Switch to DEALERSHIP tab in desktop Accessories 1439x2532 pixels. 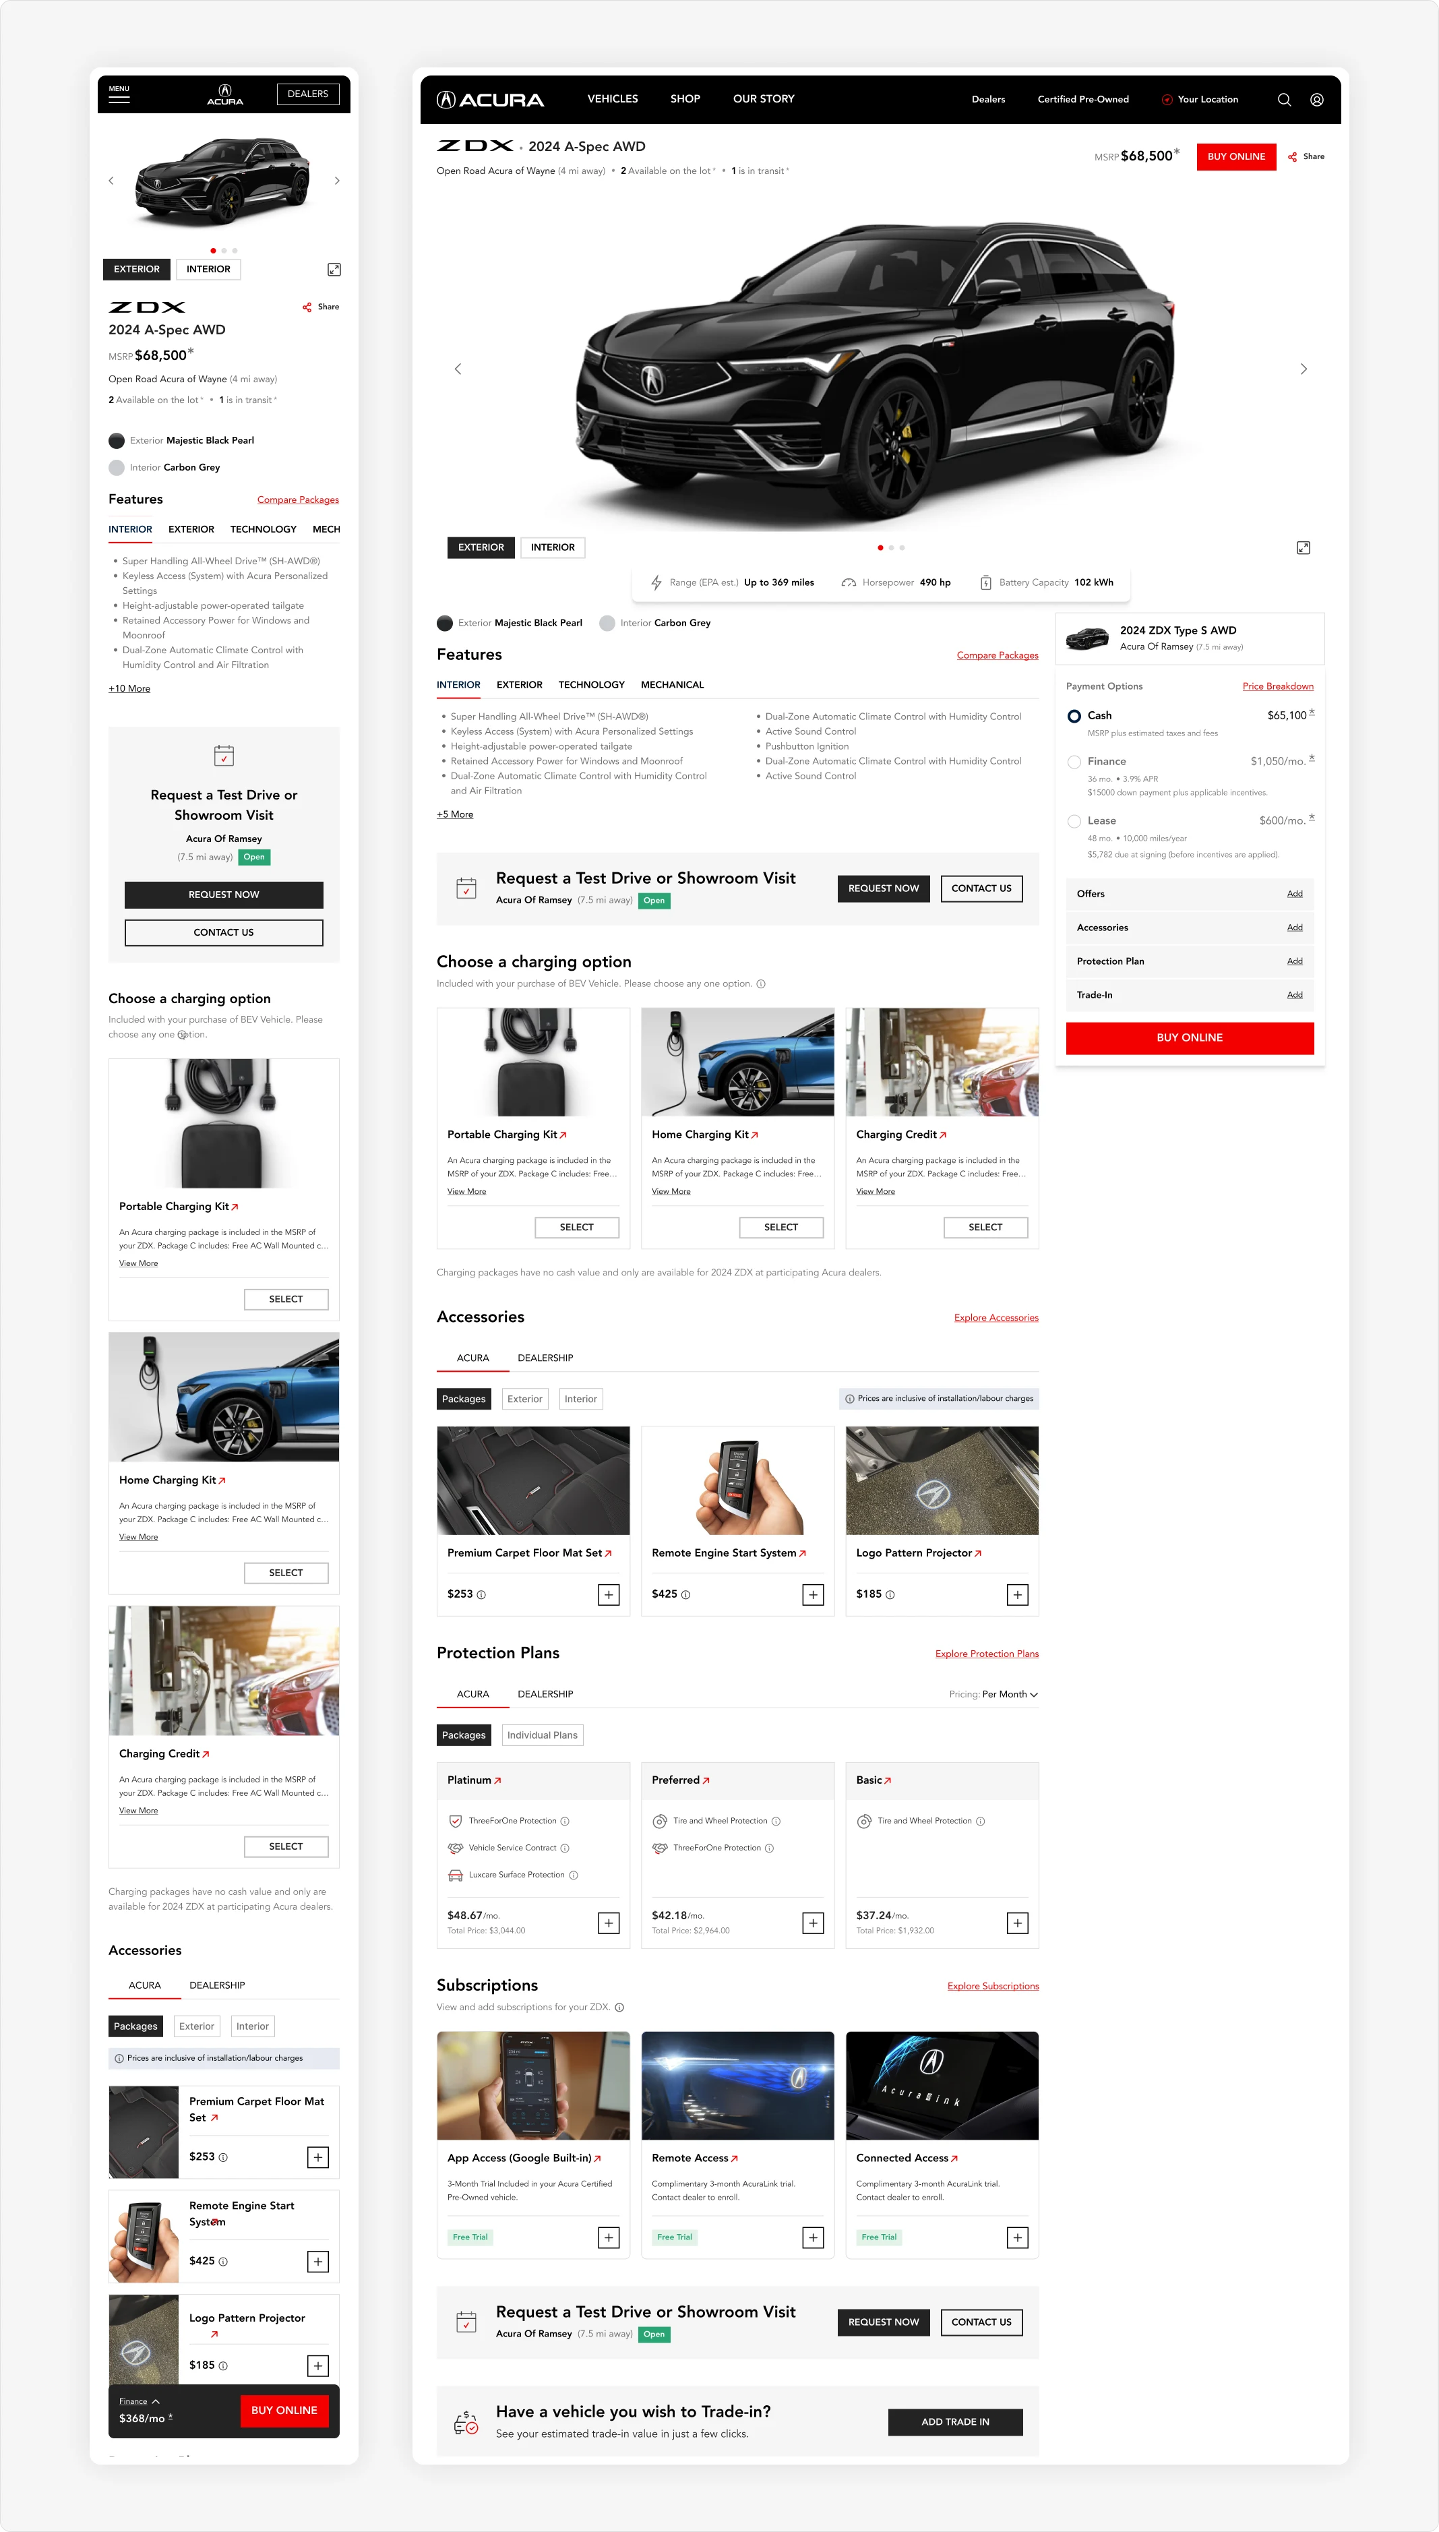545,1358
